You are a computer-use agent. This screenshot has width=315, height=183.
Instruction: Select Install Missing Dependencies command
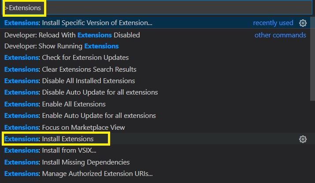(x=155, y=162)
